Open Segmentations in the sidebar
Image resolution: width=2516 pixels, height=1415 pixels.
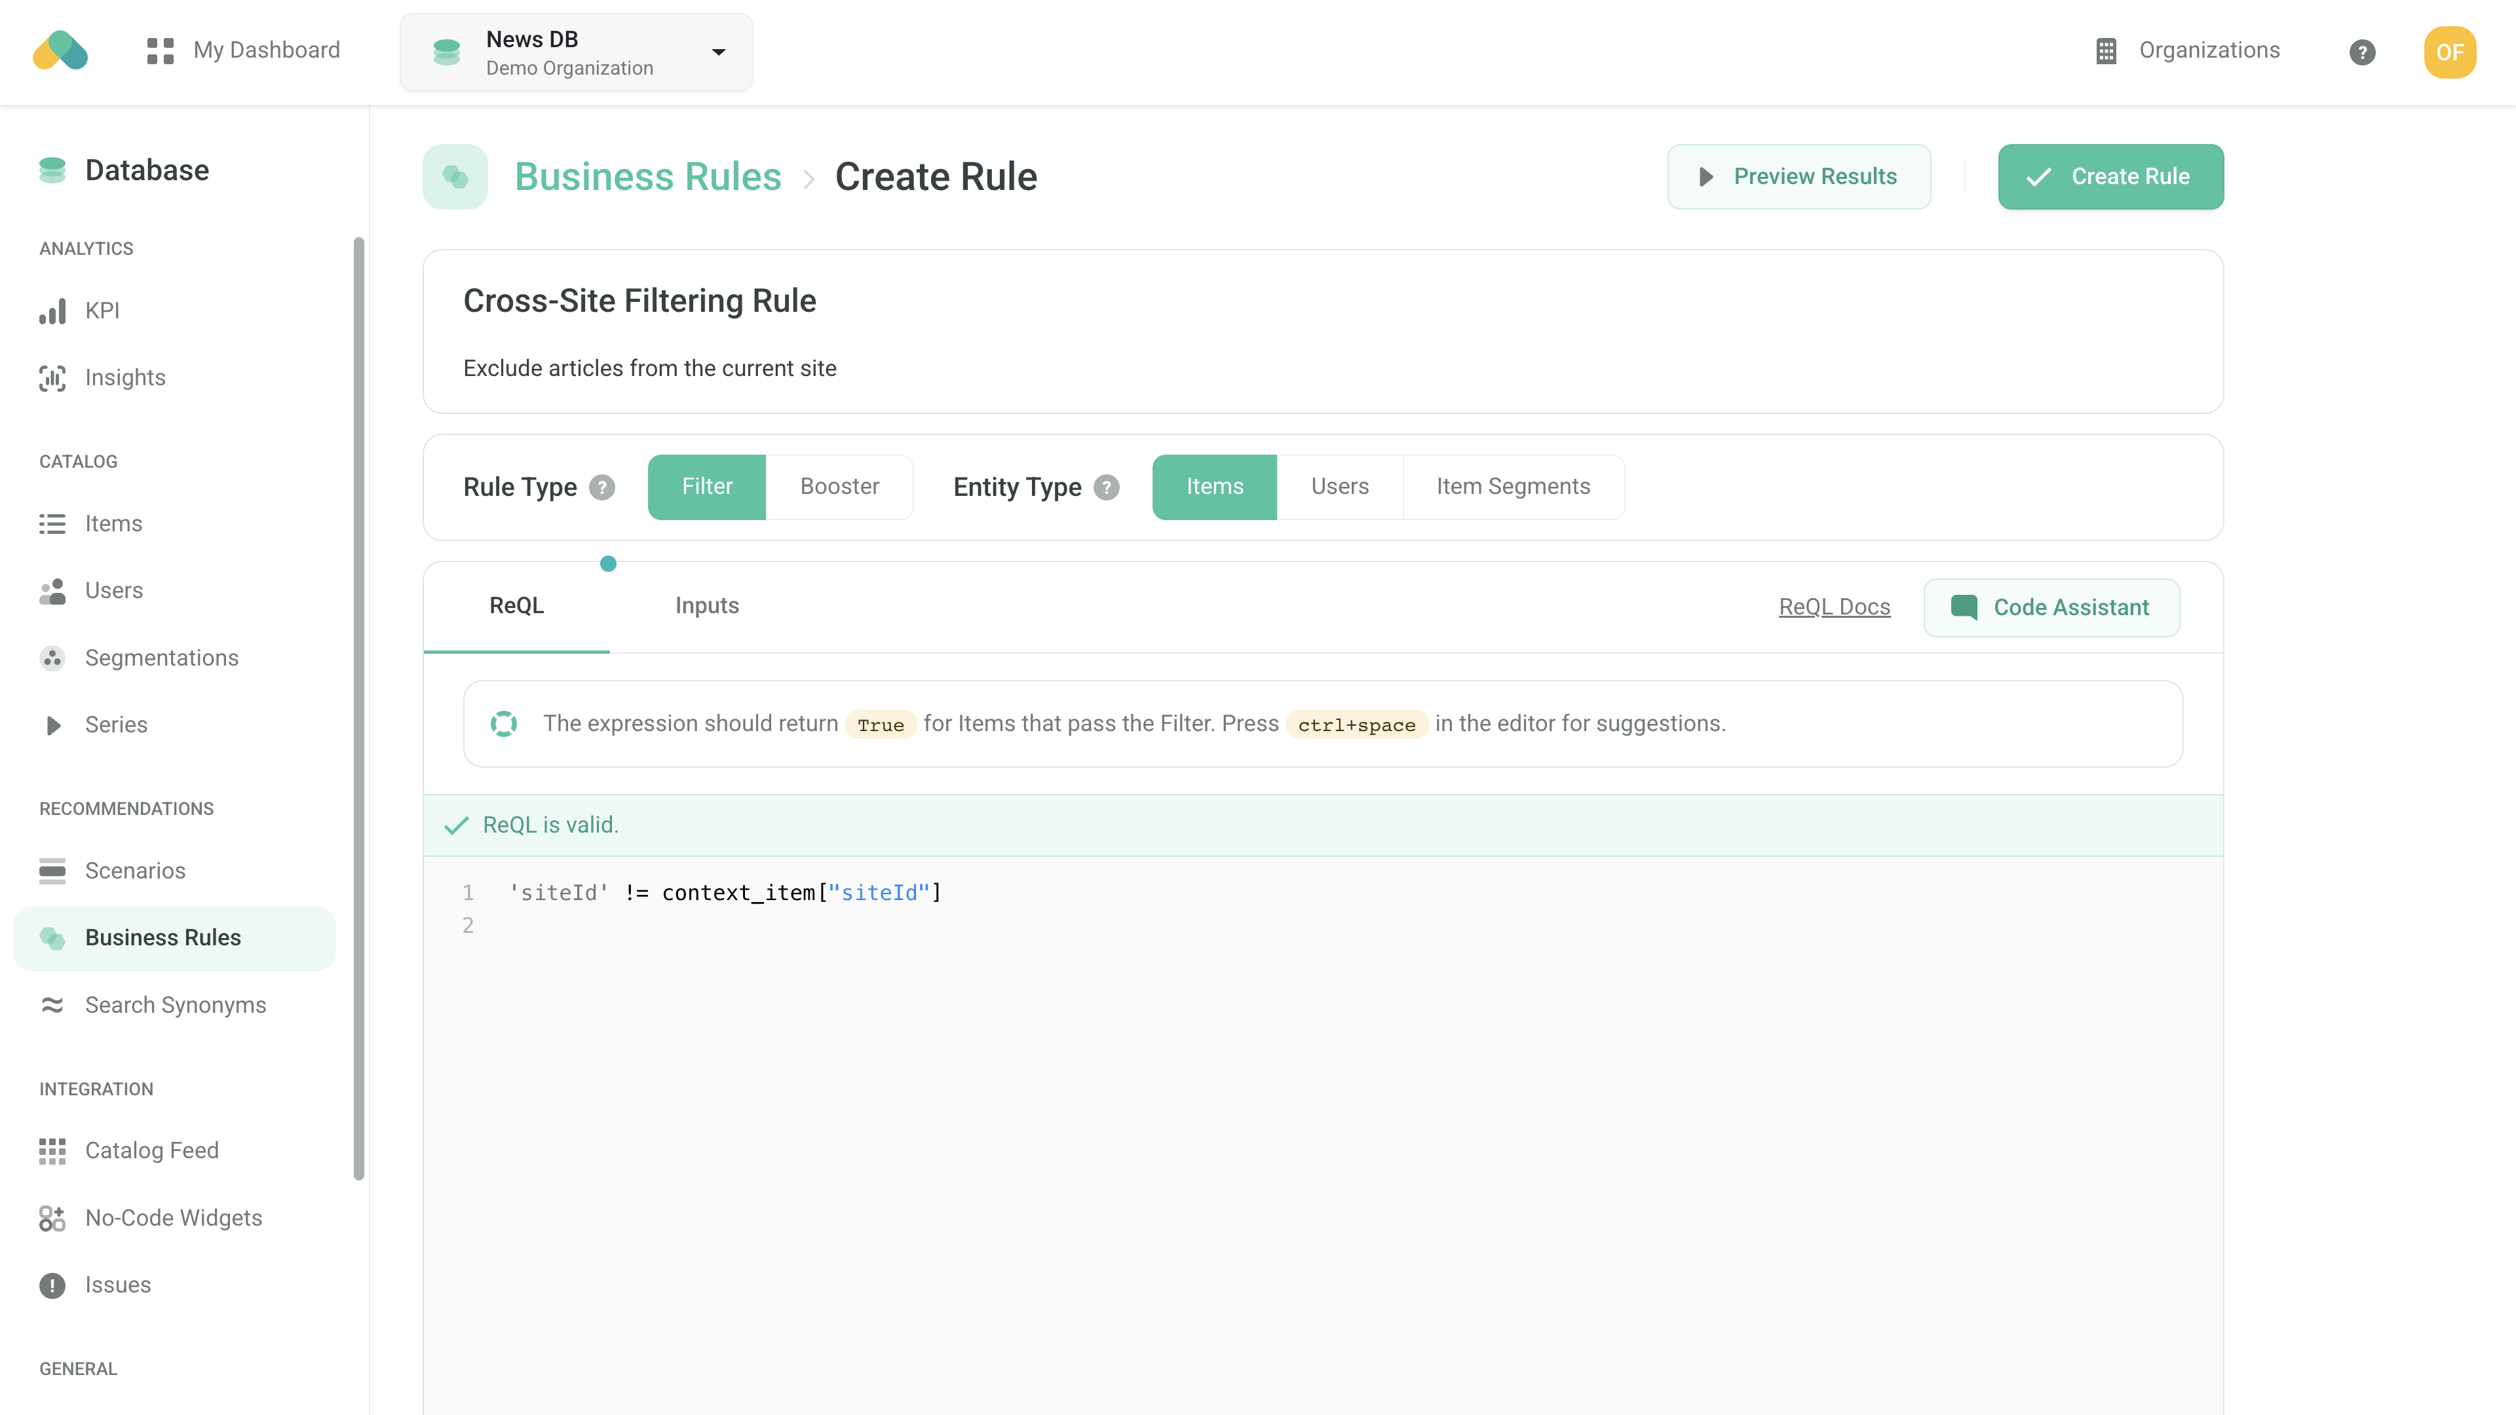176,658
